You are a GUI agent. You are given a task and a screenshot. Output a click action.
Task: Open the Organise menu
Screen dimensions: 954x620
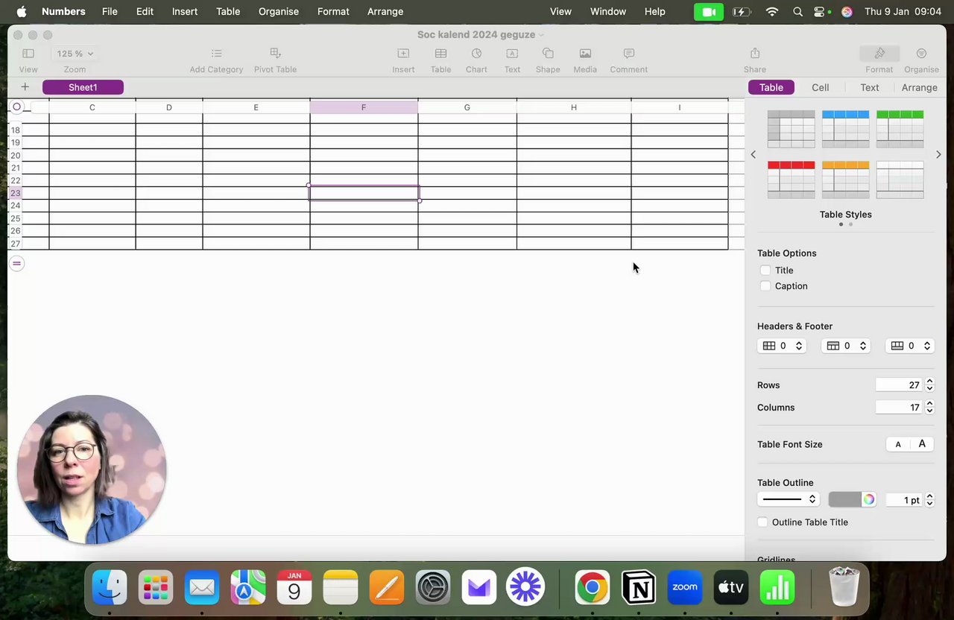point(279,12)
